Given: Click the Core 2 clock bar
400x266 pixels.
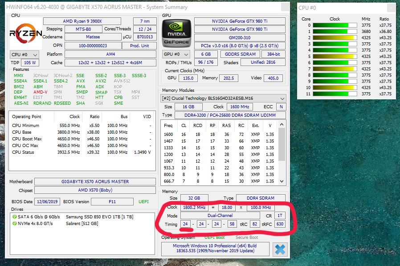Looking at the screenshot, I should (335, 38).
